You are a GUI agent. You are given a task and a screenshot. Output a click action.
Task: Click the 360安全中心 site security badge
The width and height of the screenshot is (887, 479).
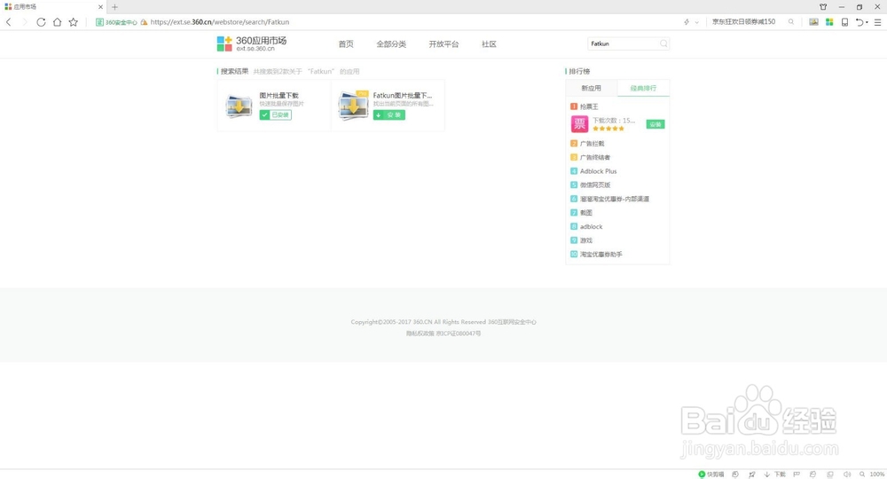coord(116,22)
